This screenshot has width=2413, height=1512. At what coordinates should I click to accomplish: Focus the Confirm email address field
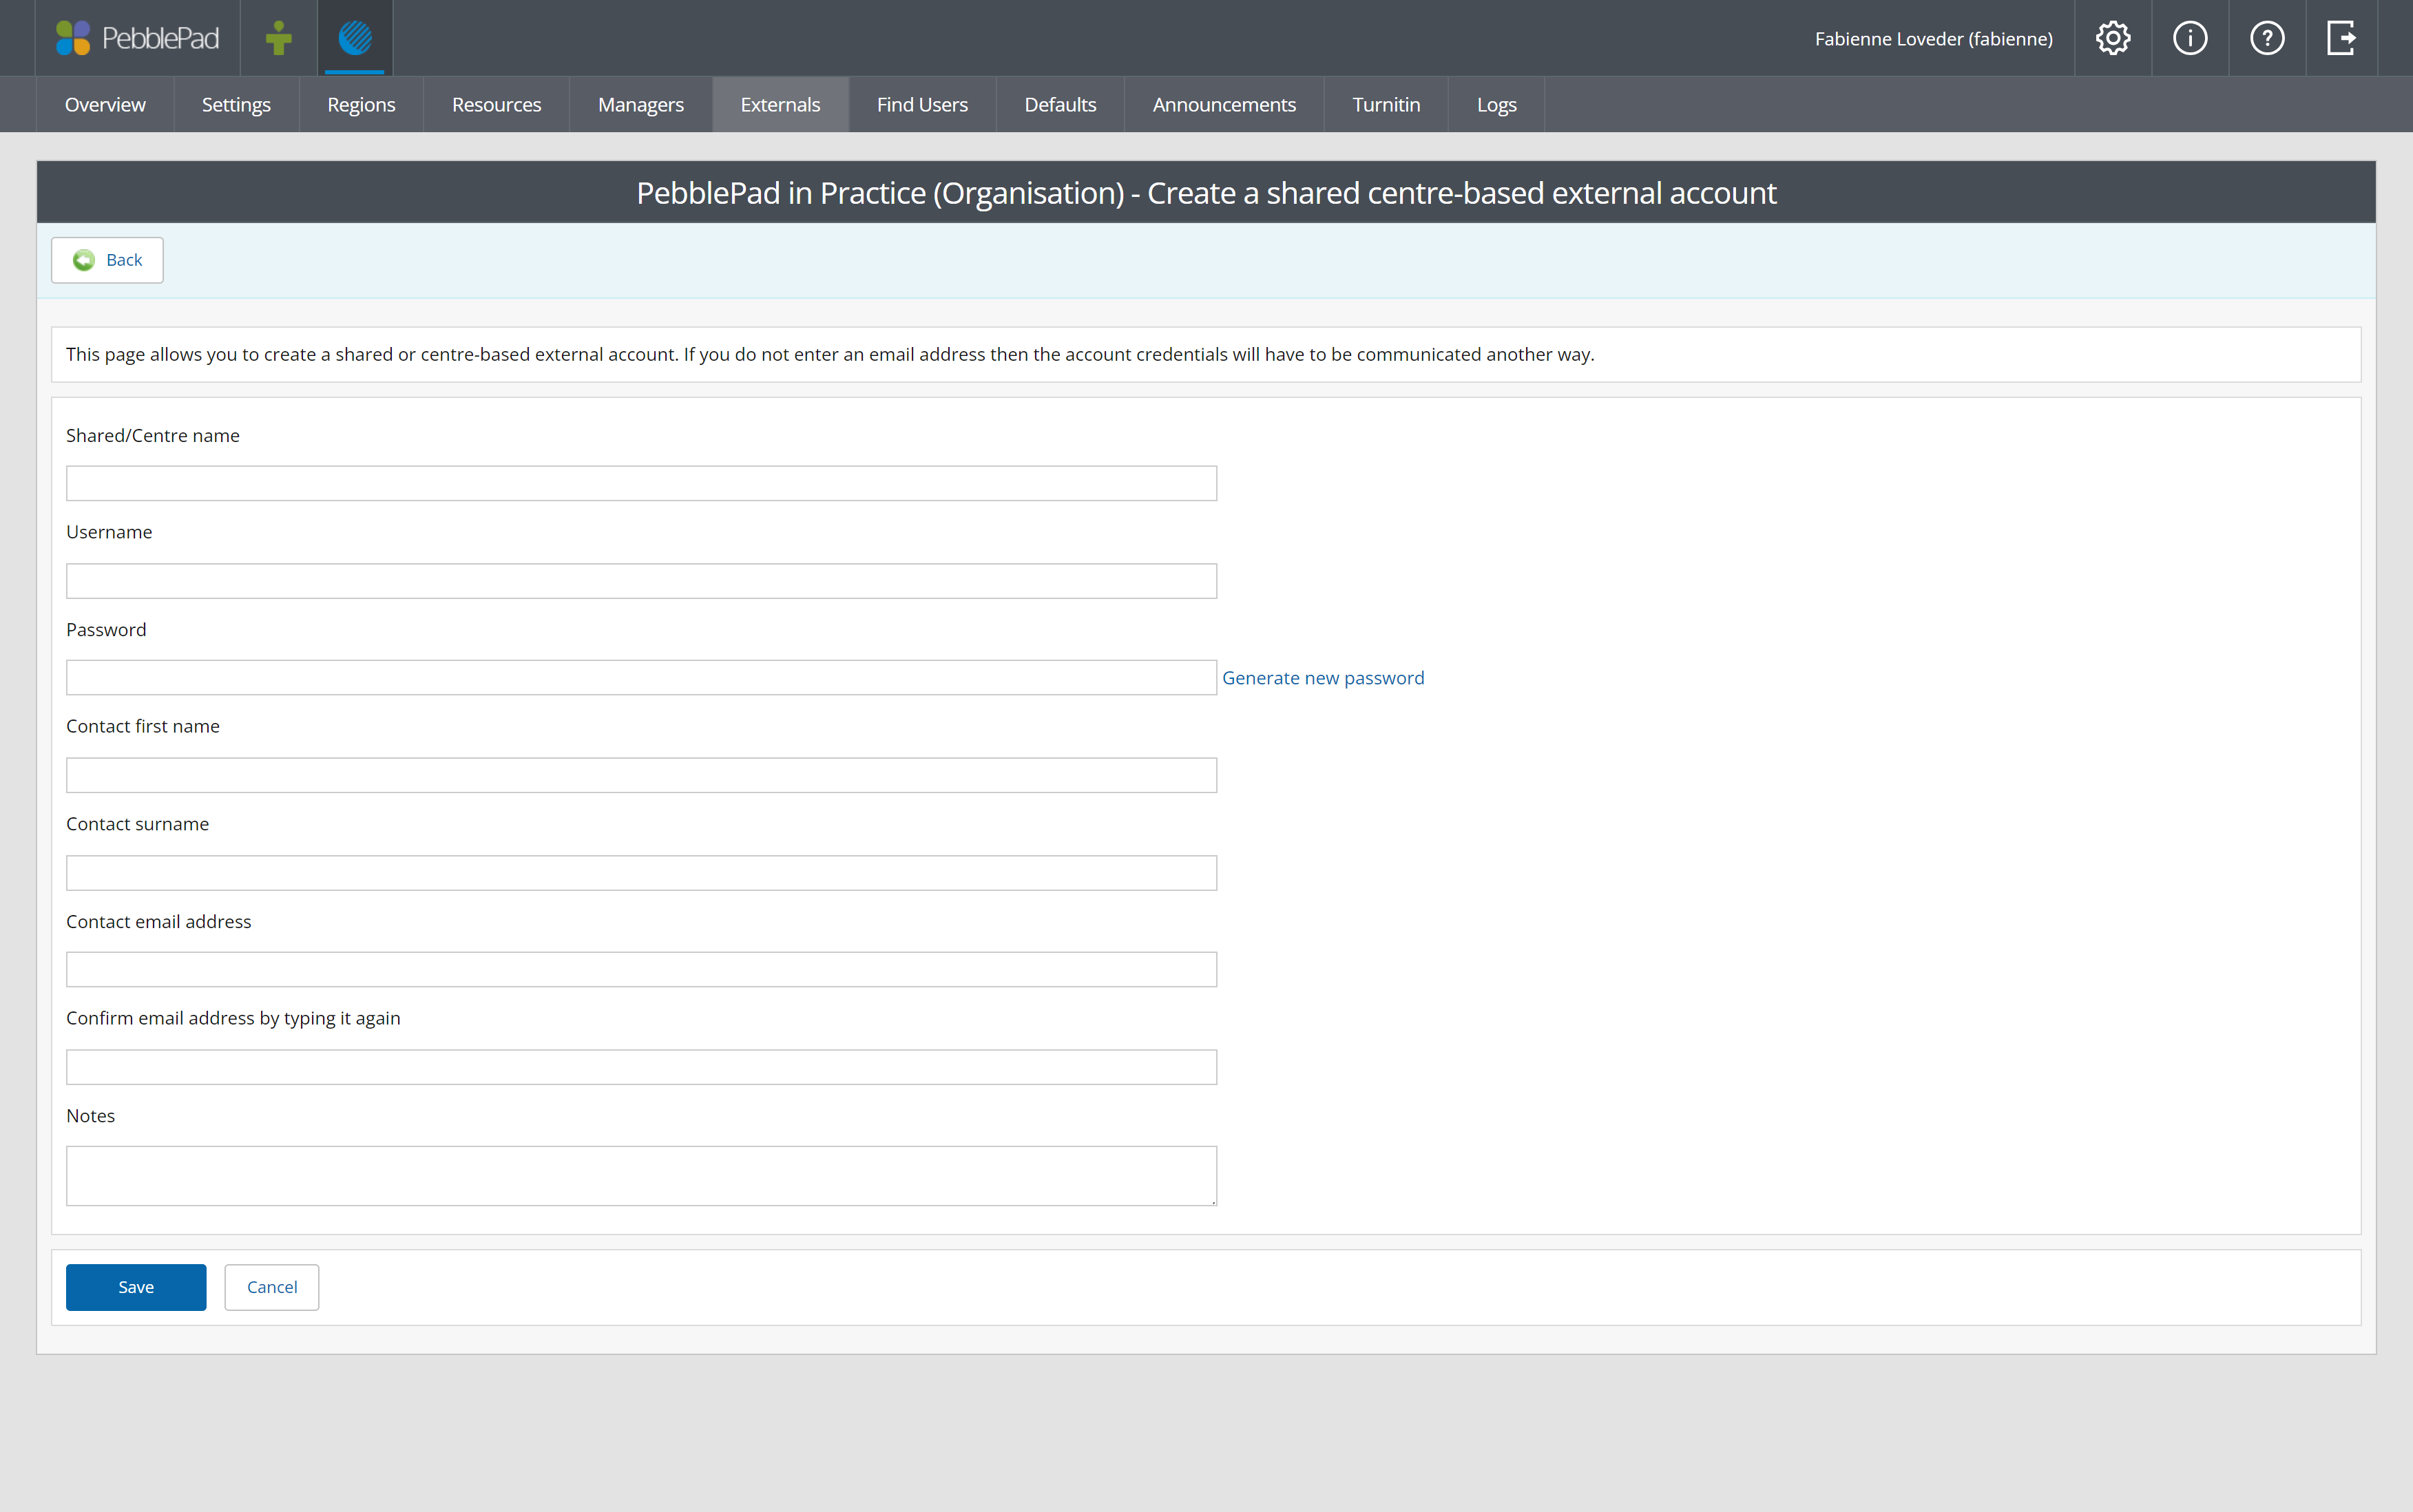[x=641, y=1067]
